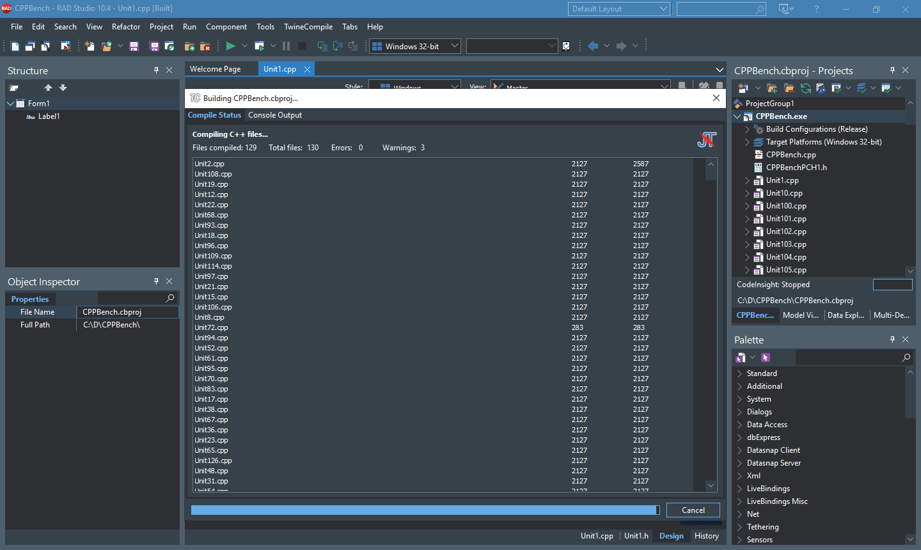Click the Open Project folder icon
The height and width of the screenshot is (550, 921).
click(106, 46)
